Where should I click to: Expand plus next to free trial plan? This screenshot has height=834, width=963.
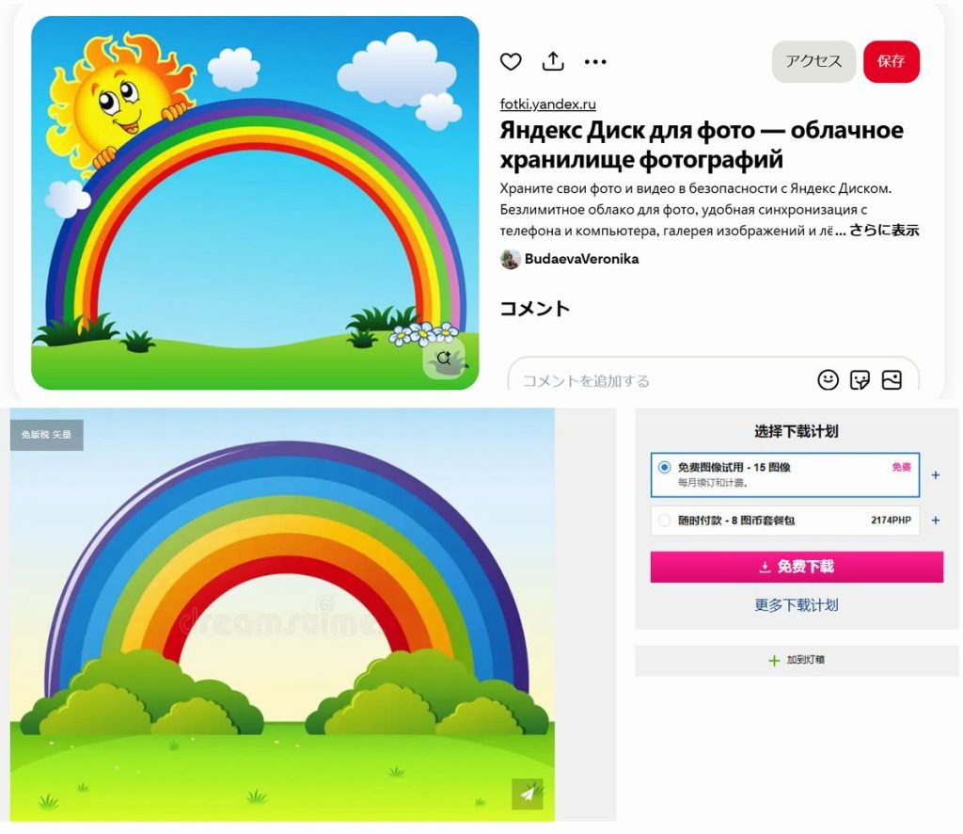coord(936,475)
